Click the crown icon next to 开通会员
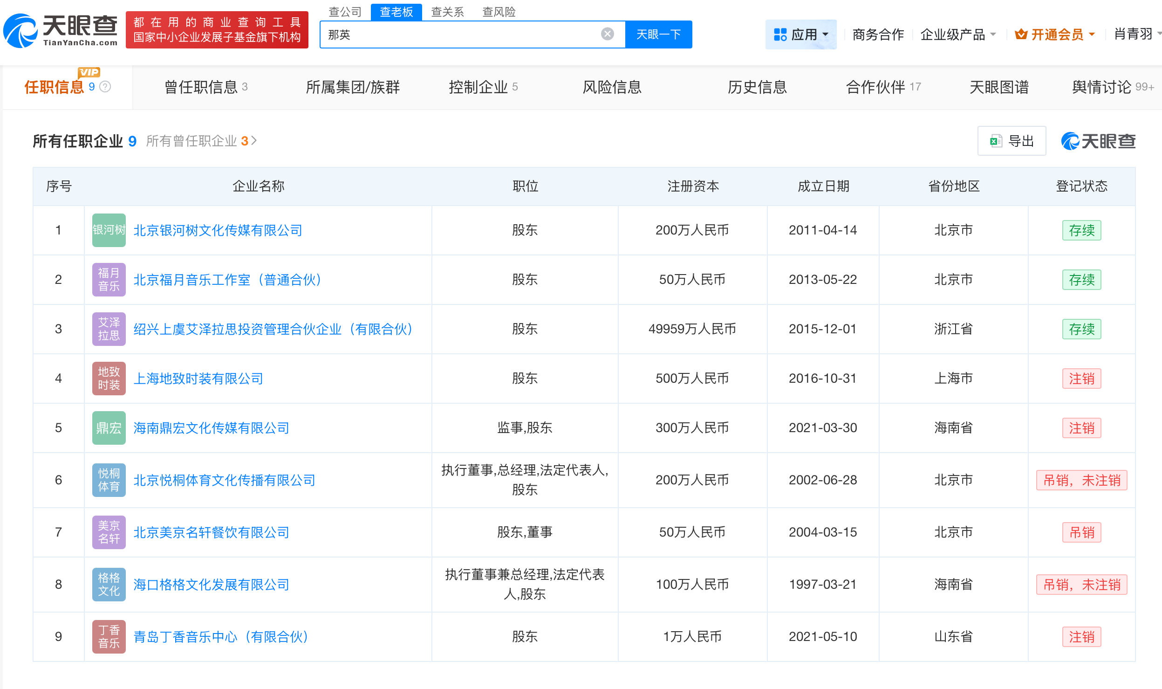1162x689 pixels. pos(1020,34)
